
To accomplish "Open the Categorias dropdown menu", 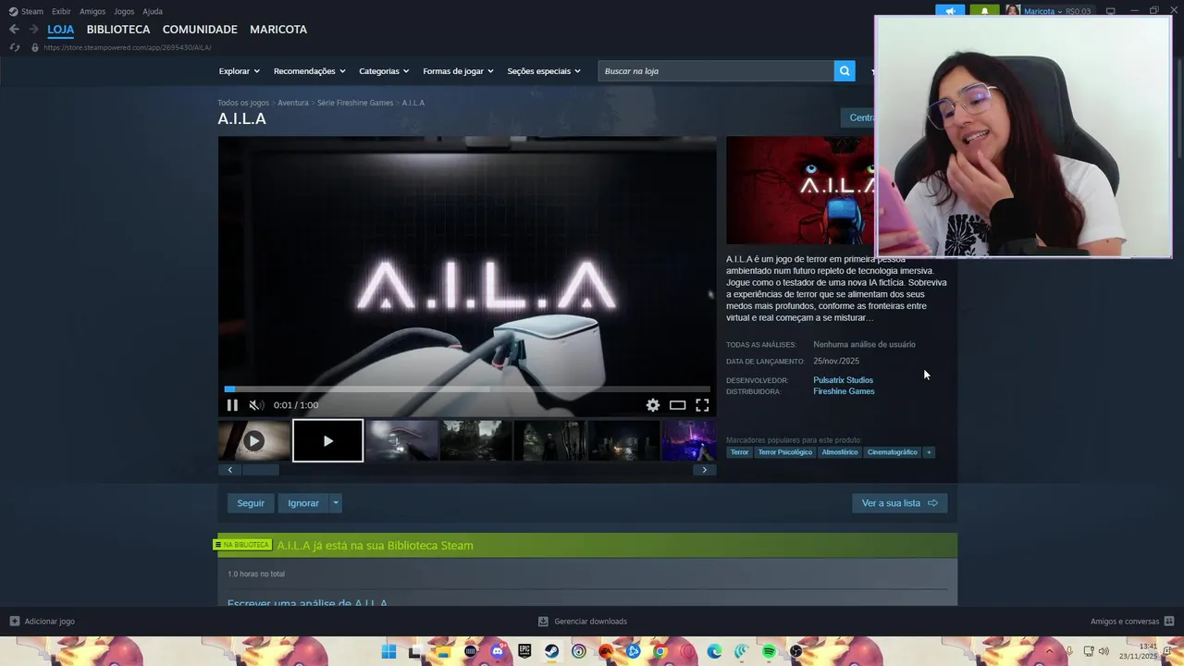I will (385, 71).
